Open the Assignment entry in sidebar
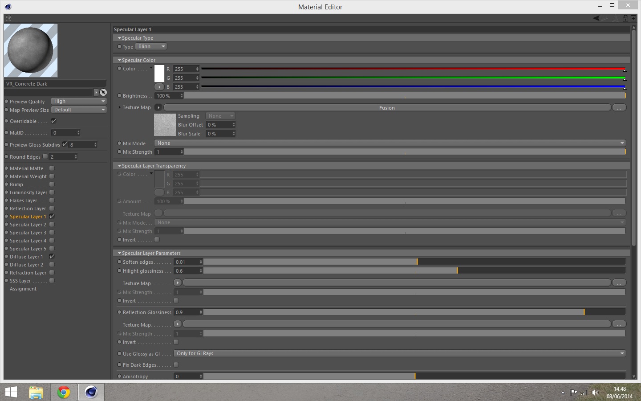641x401 pixels. (x=23, y=289)
